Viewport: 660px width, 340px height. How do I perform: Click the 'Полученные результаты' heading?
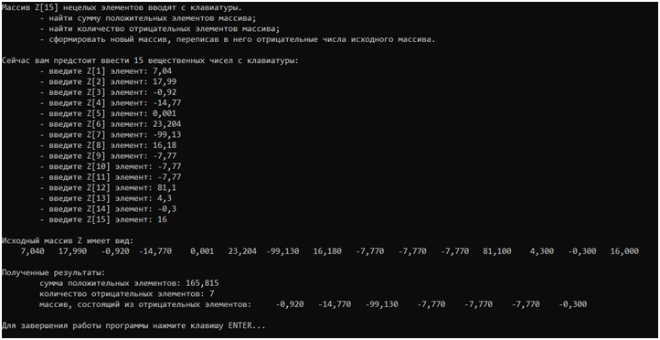[56, 272]
